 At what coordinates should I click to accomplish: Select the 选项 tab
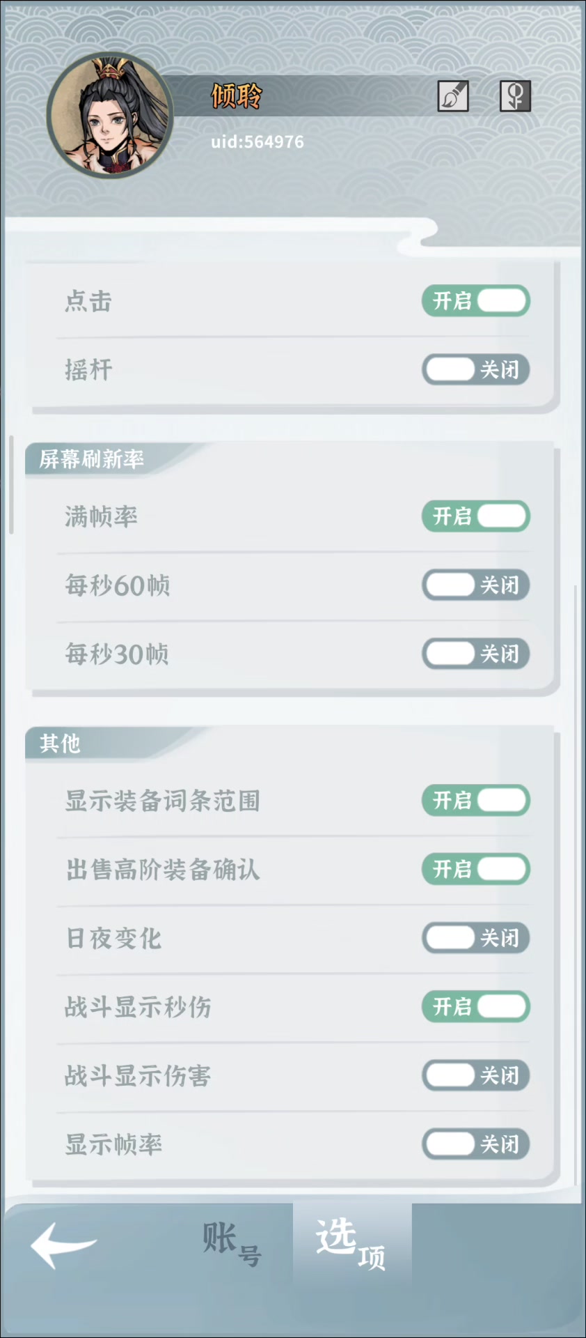[351, 1245]
